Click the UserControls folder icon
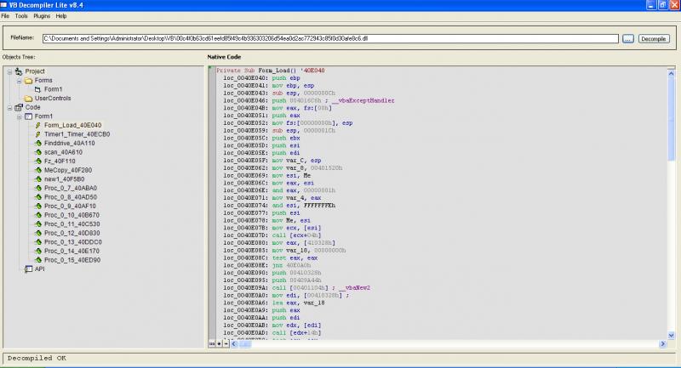 click(x=29, y=99)
